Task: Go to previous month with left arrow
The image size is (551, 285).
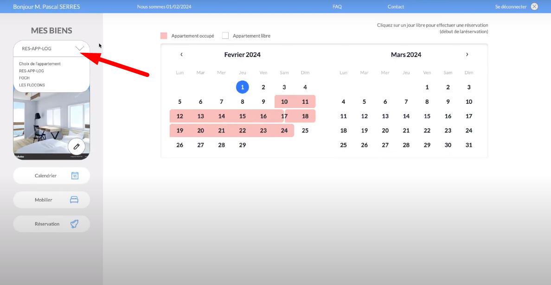Action: [x=181, y=55]
